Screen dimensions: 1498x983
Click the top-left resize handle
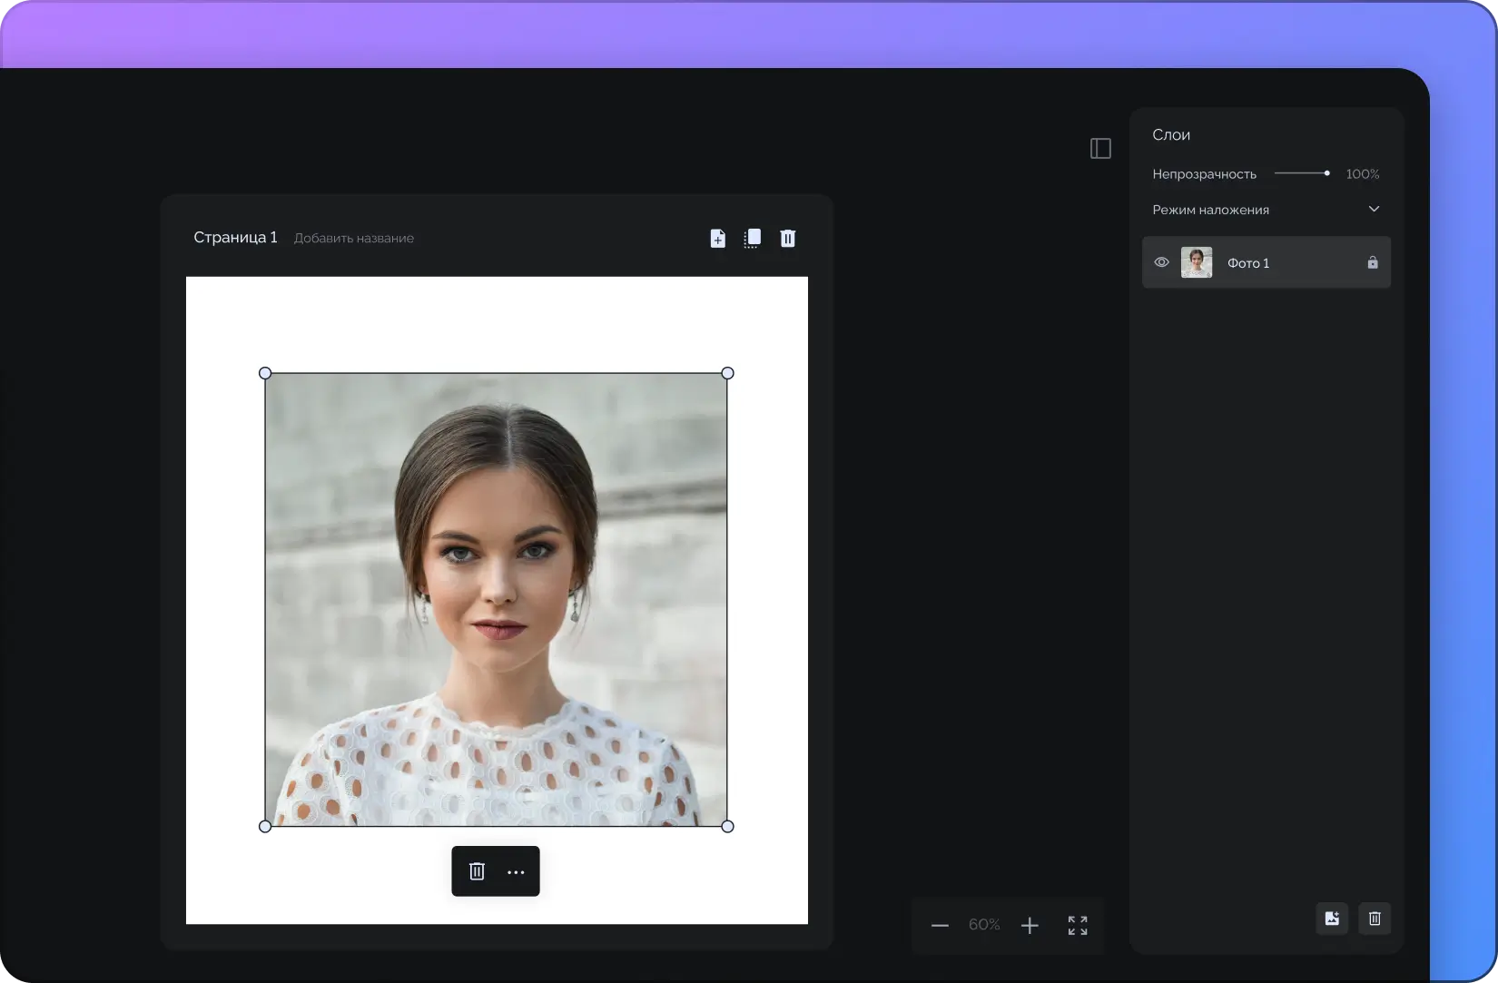[265, 373]
